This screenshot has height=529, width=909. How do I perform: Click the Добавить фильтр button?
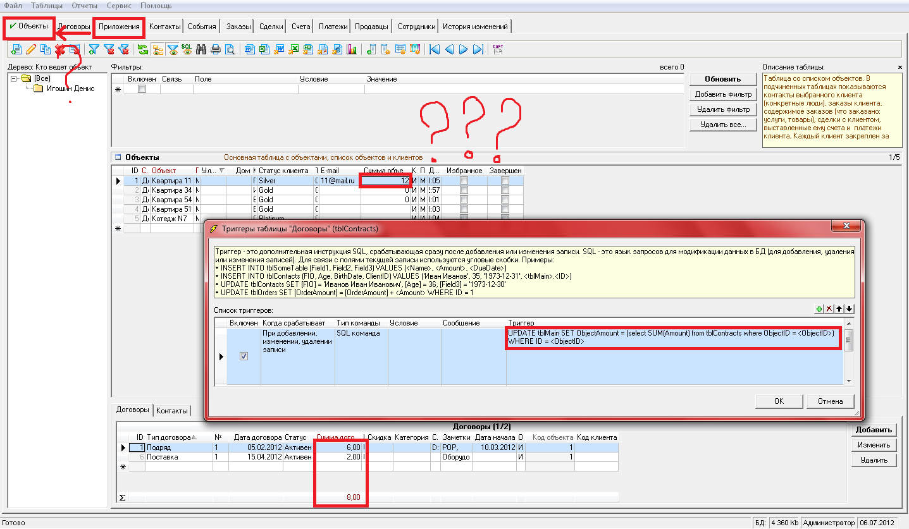tap(723, 94)
